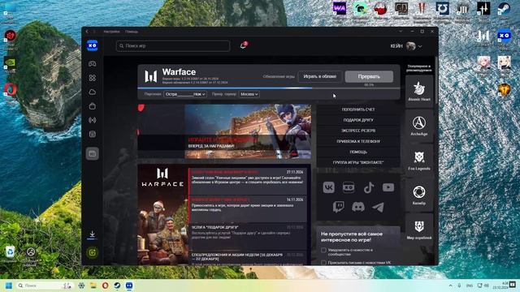Select ЭКСПРЕСС-РЕЗЕРВ menu entry

pos(358,131)
